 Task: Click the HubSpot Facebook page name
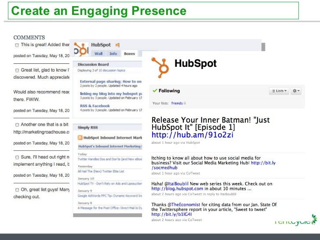pos(101,45)
